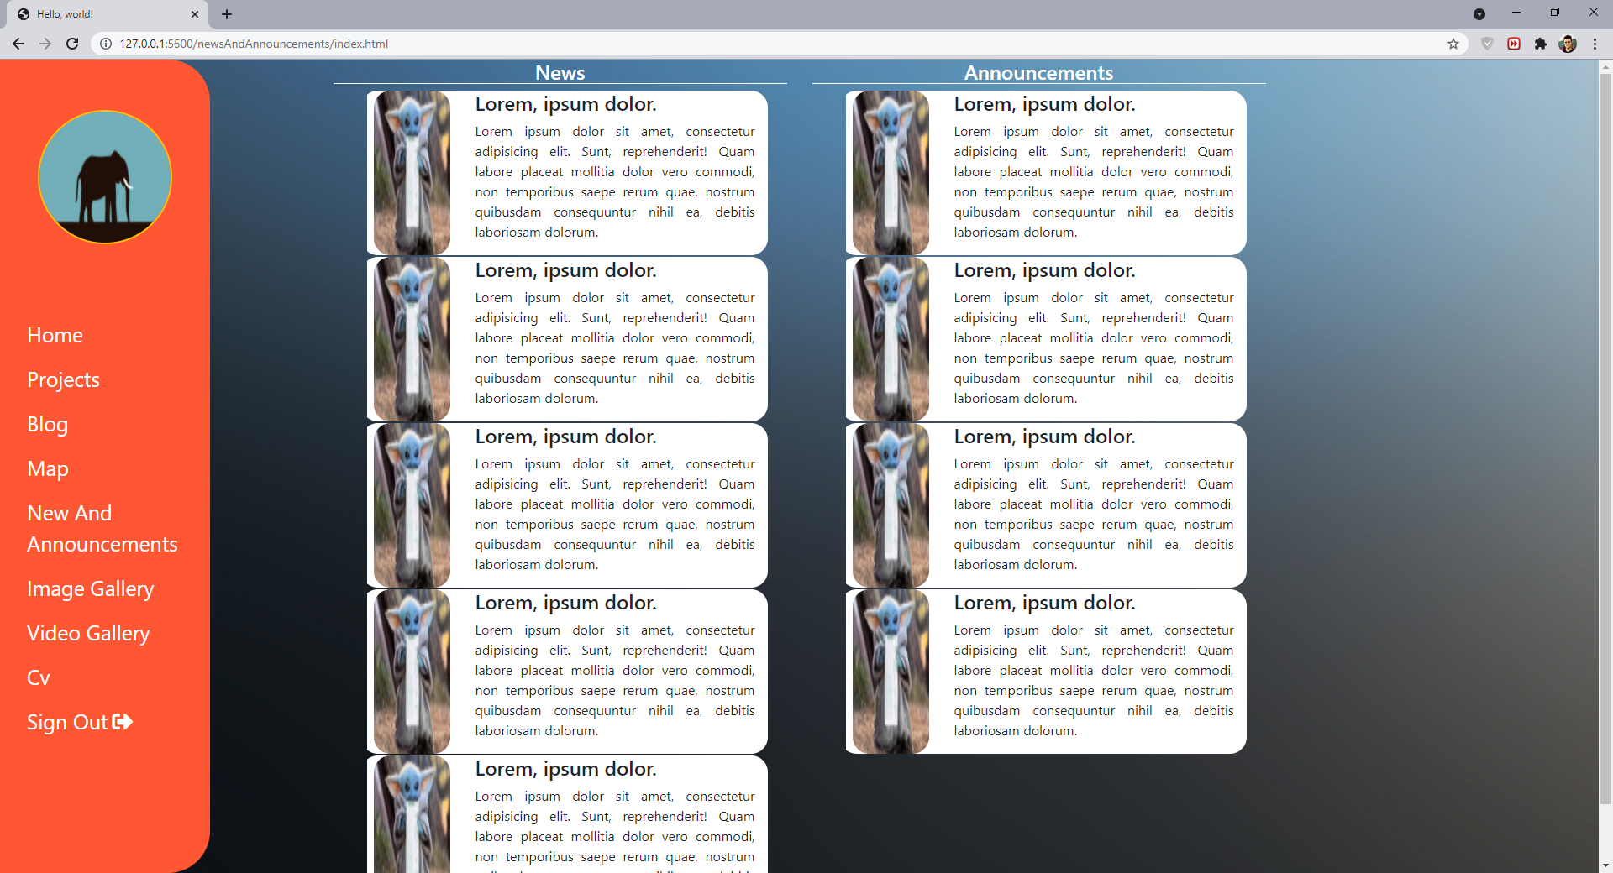Click first News card title Lorem, ipsum dolor.
Viewport: 1613px width, 873px height.
(565, 104)
